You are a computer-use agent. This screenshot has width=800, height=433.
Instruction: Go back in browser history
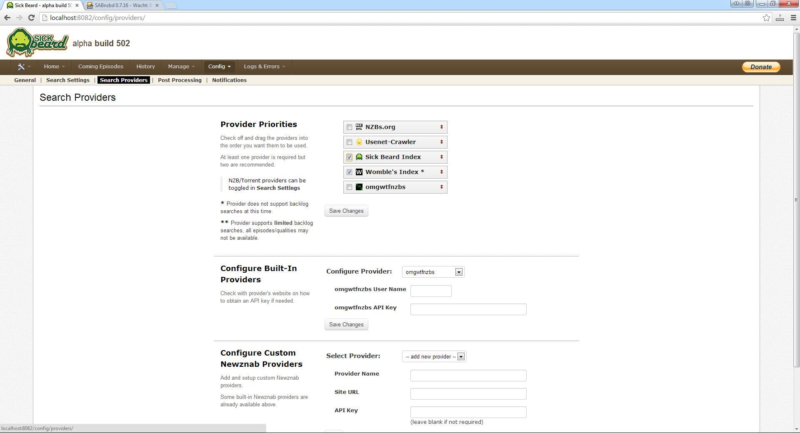tap(7, 17)
